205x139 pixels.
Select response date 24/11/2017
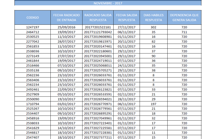point(127,66)
